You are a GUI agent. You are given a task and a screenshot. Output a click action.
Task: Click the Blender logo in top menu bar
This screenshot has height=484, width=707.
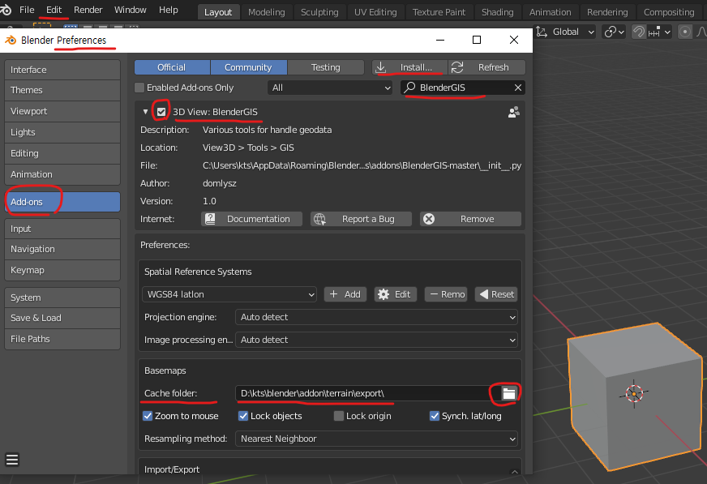point(6,10)
